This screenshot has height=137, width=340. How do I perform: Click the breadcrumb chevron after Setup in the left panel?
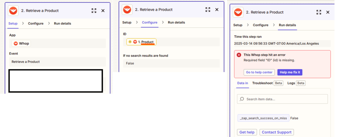click(x=23, y=23)
